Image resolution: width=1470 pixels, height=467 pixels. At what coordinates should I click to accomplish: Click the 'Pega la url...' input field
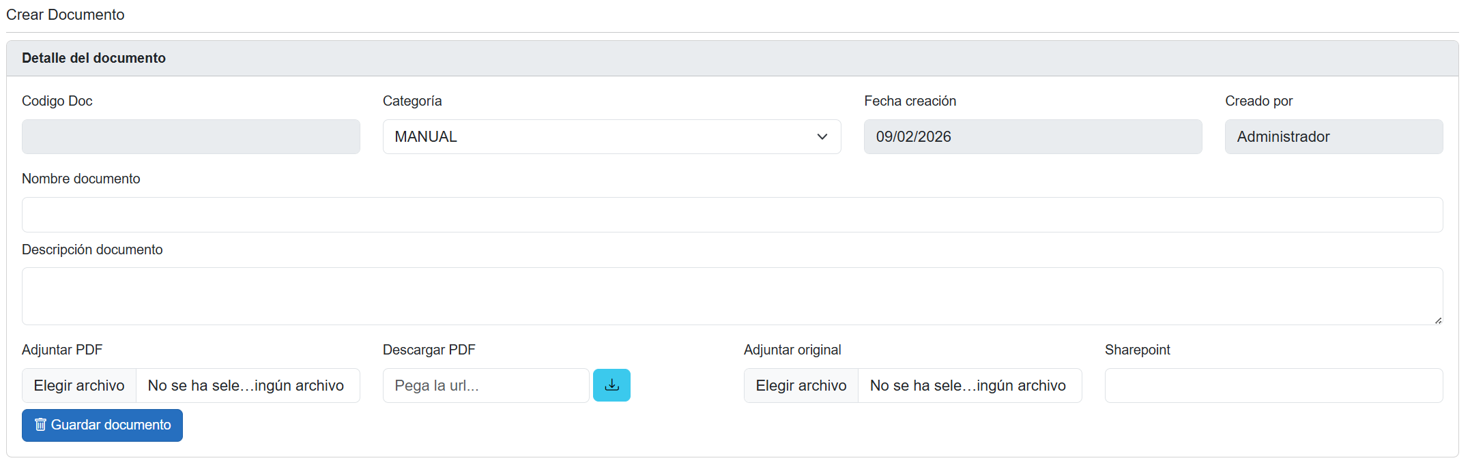tap(485, 386)
